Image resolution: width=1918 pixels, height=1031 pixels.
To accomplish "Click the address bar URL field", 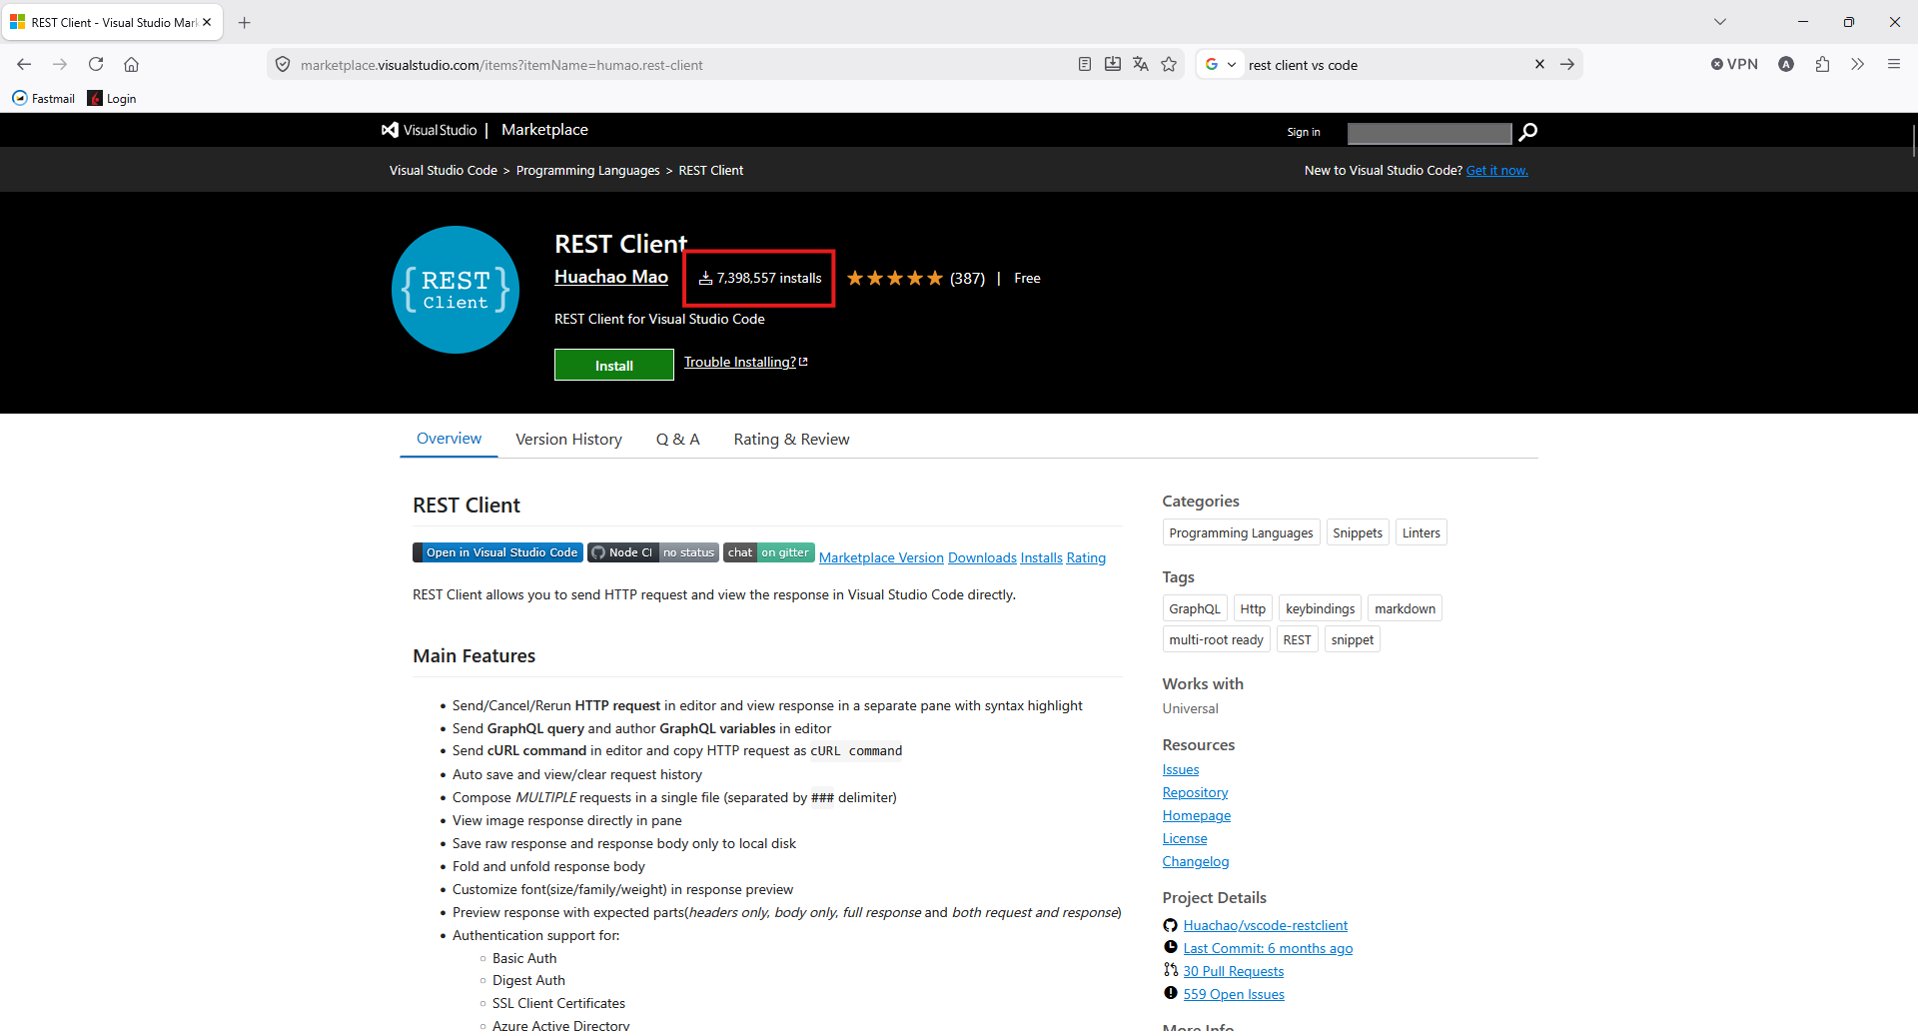I will 679,65.
